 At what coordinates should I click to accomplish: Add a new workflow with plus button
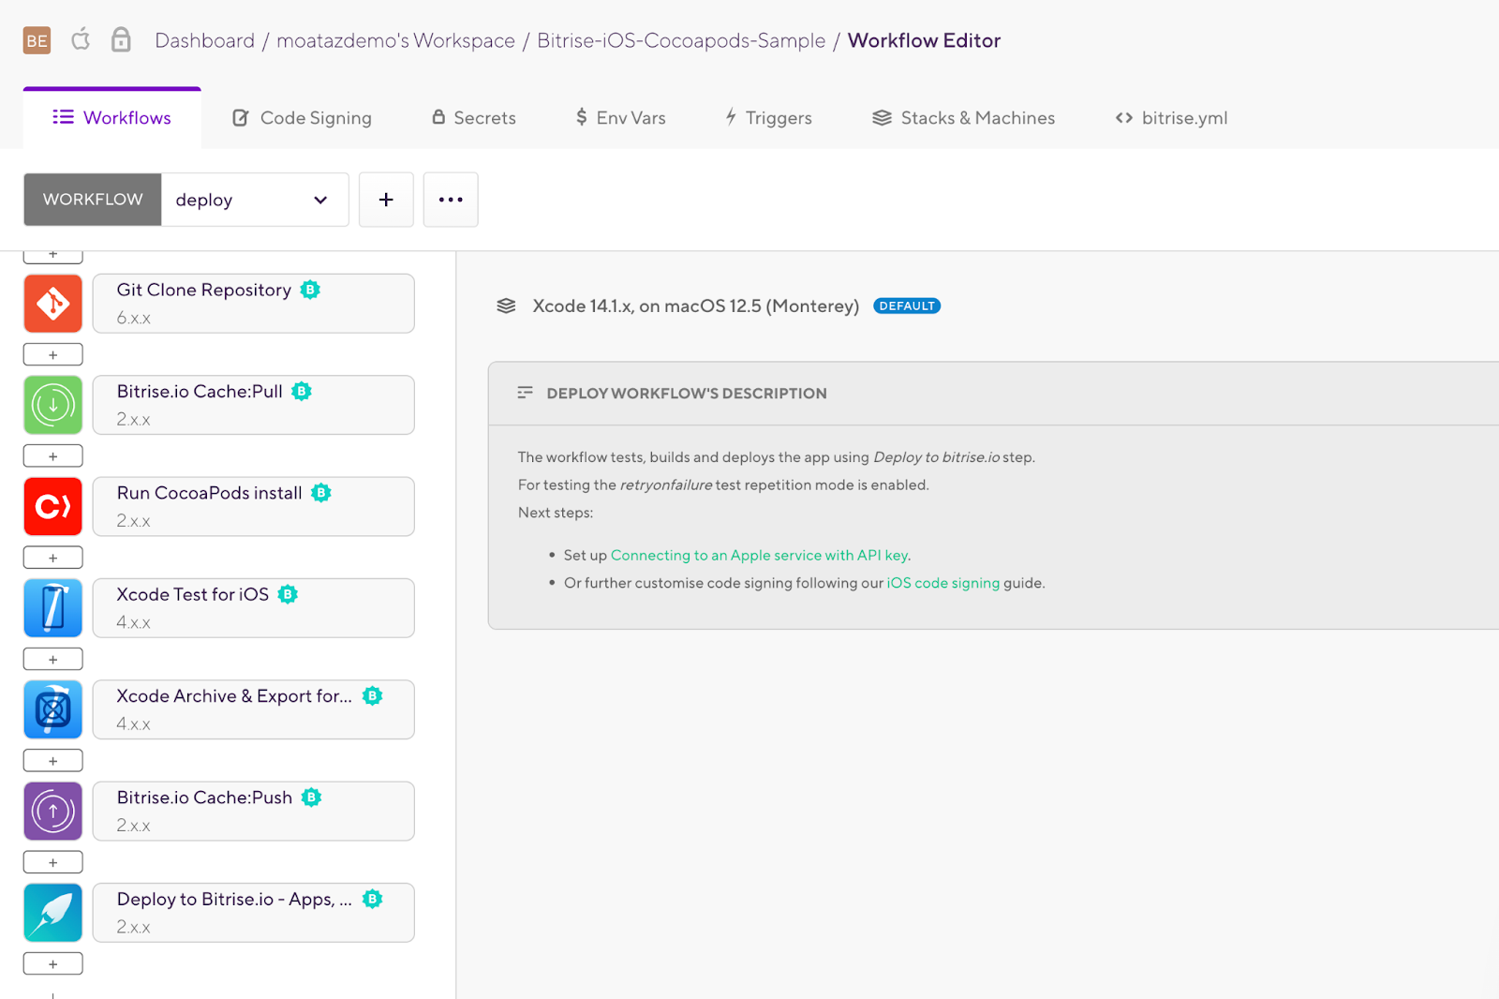pyautogui.click(x=386, y=200)
